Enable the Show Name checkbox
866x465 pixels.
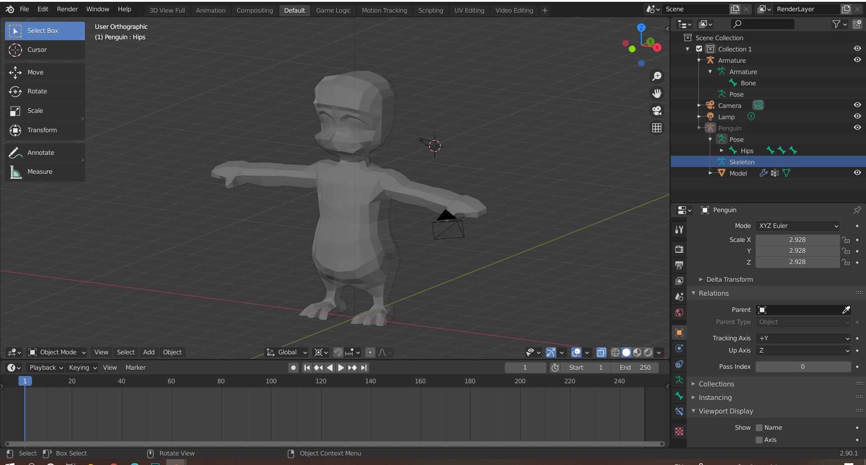(759, 428)
